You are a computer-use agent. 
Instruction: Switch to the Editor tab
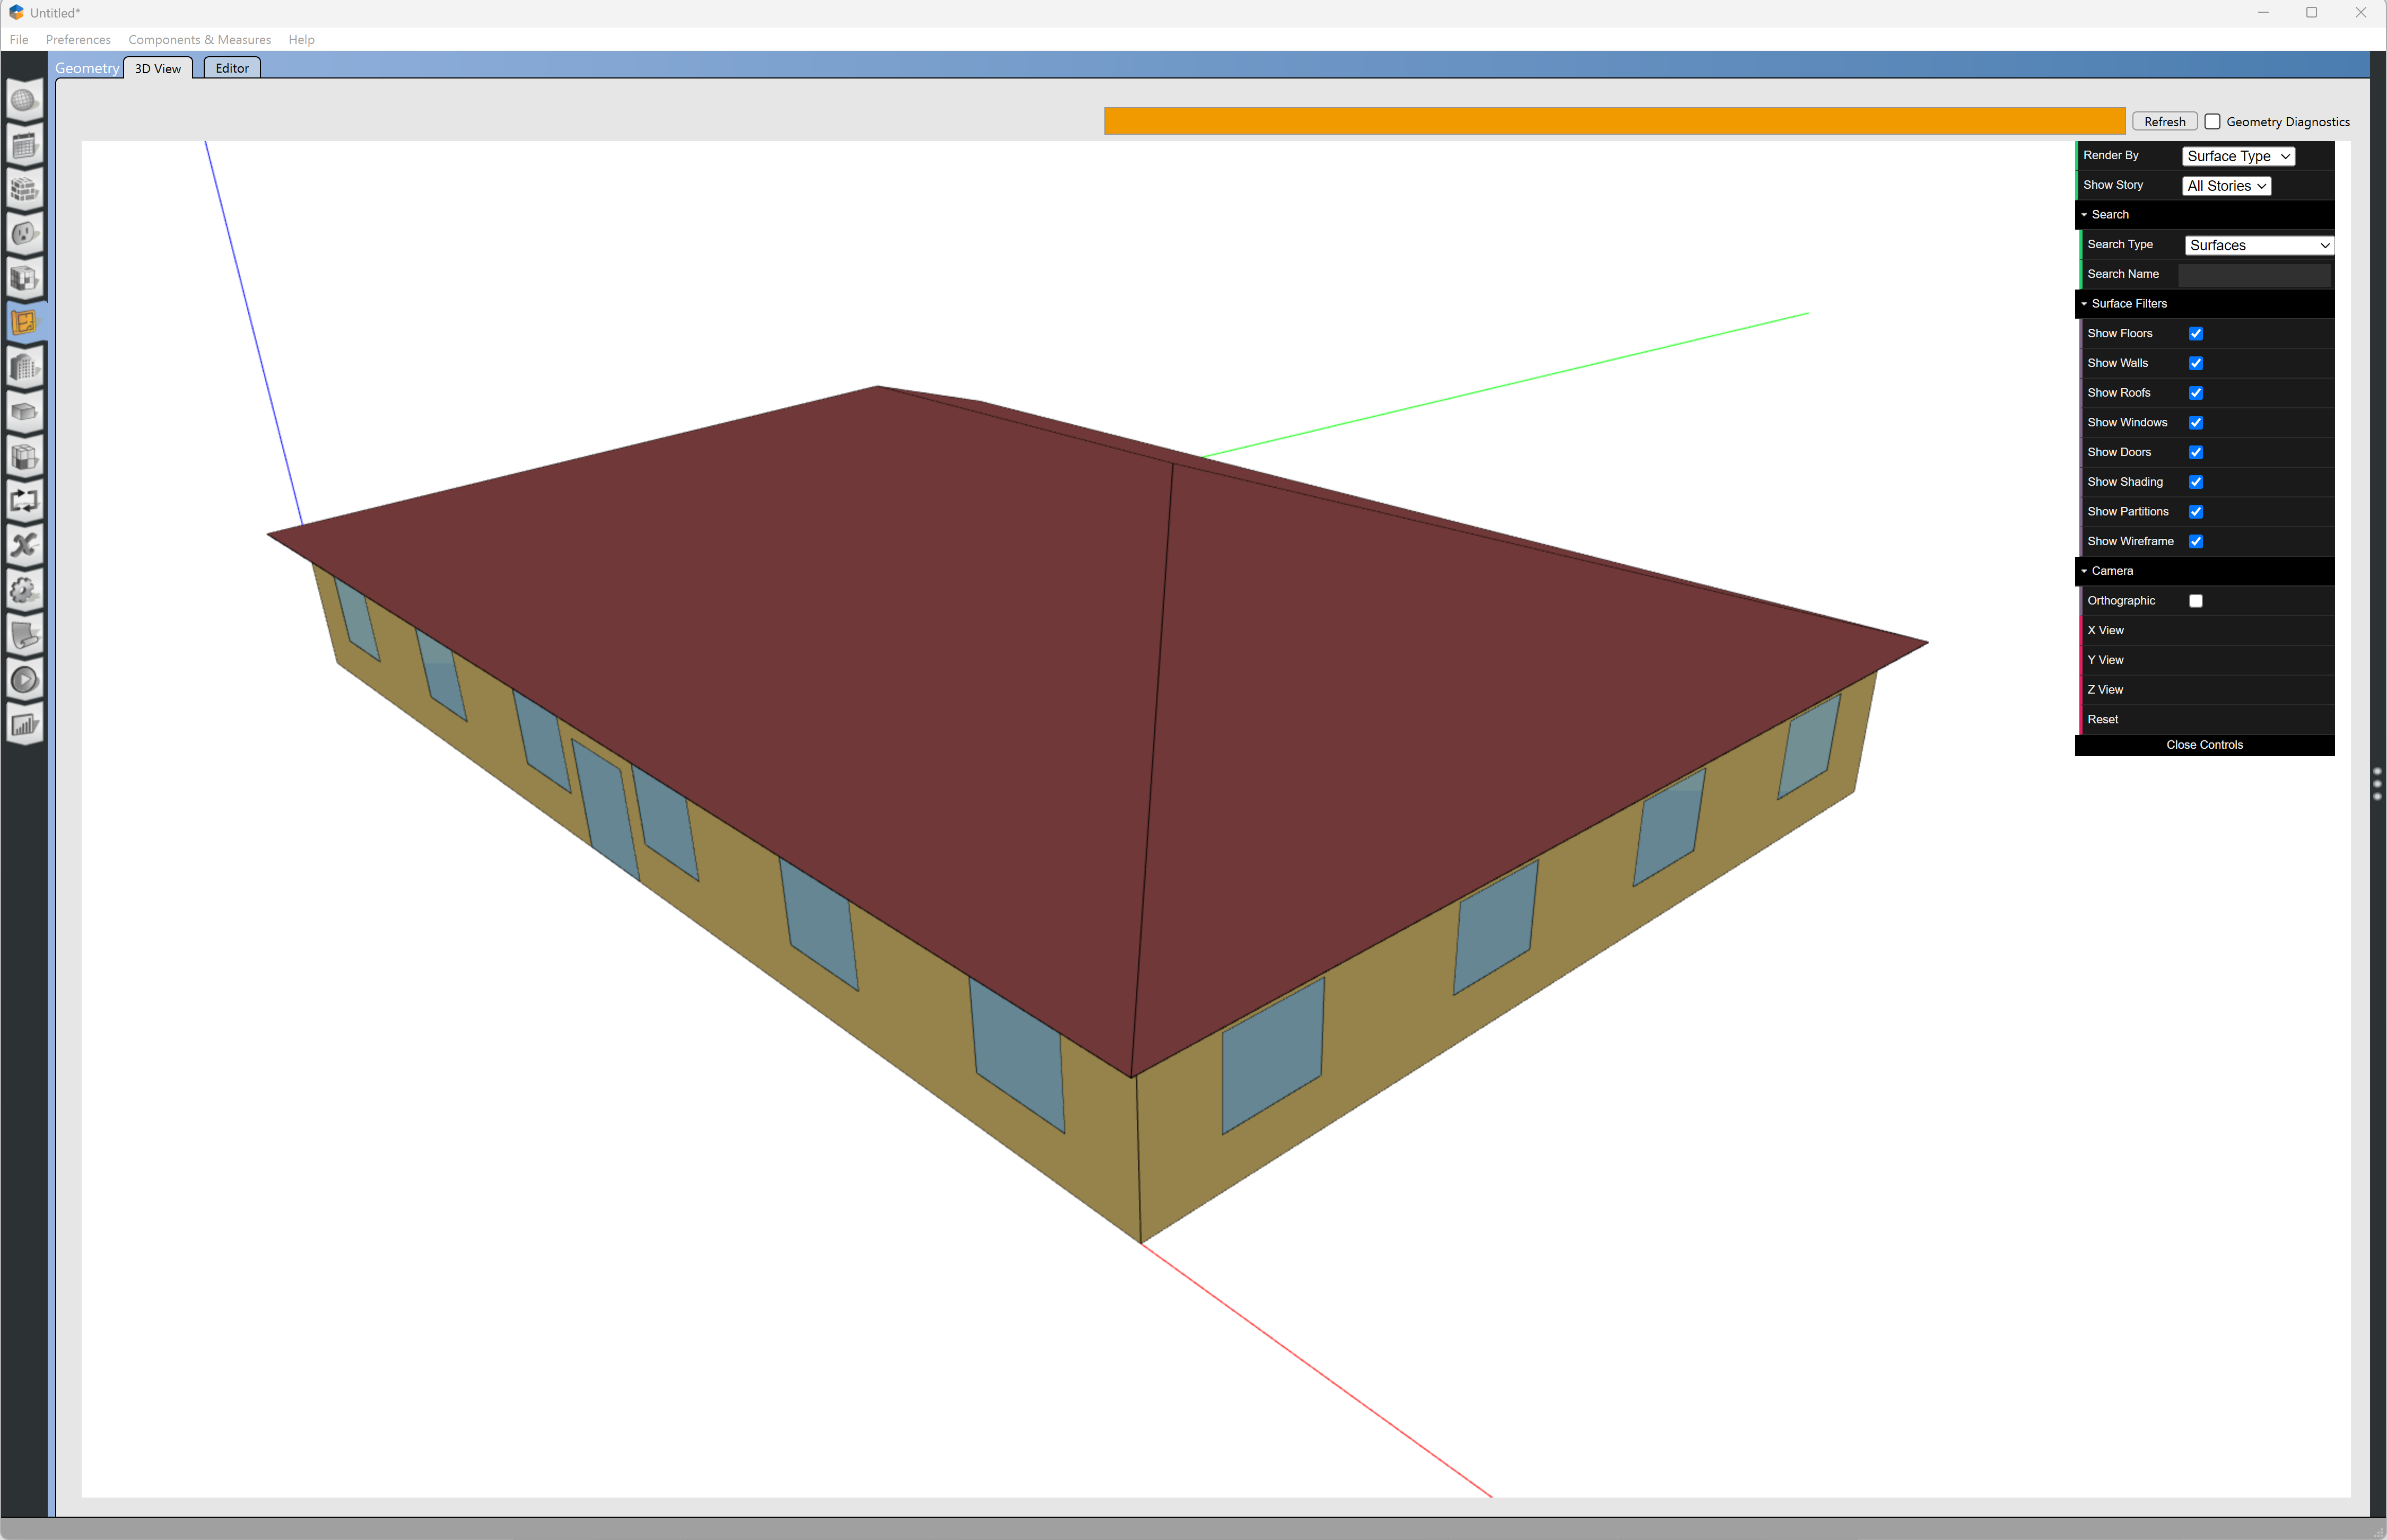pyautogui.click(x=232, y=68)
